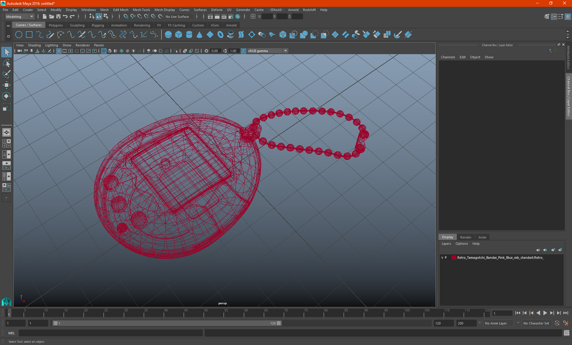Viewport: 572px width, 345px height.
Task: Click the layer color swatch
Action: (454, 258)
